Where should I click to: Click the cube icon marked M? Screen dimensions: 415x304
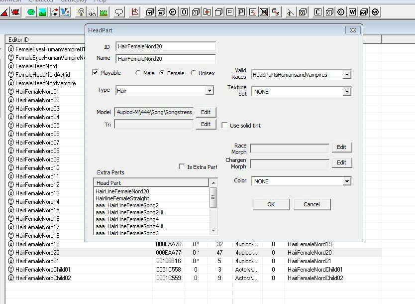click(x=161, y=12)
